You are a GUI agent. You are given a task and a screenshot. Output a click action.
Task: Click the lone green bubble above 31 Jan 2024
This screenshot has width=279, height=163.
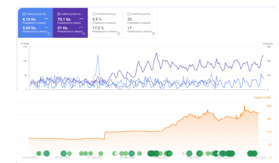point(101,154)
